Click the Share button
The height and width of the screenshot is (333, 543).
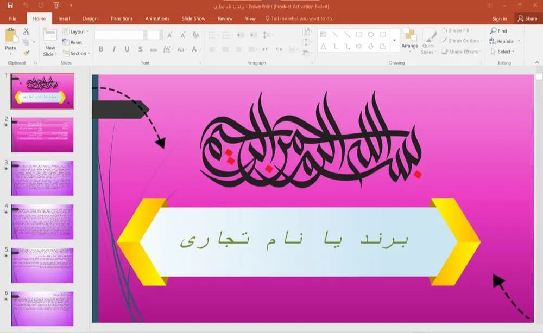pos(527,18)
